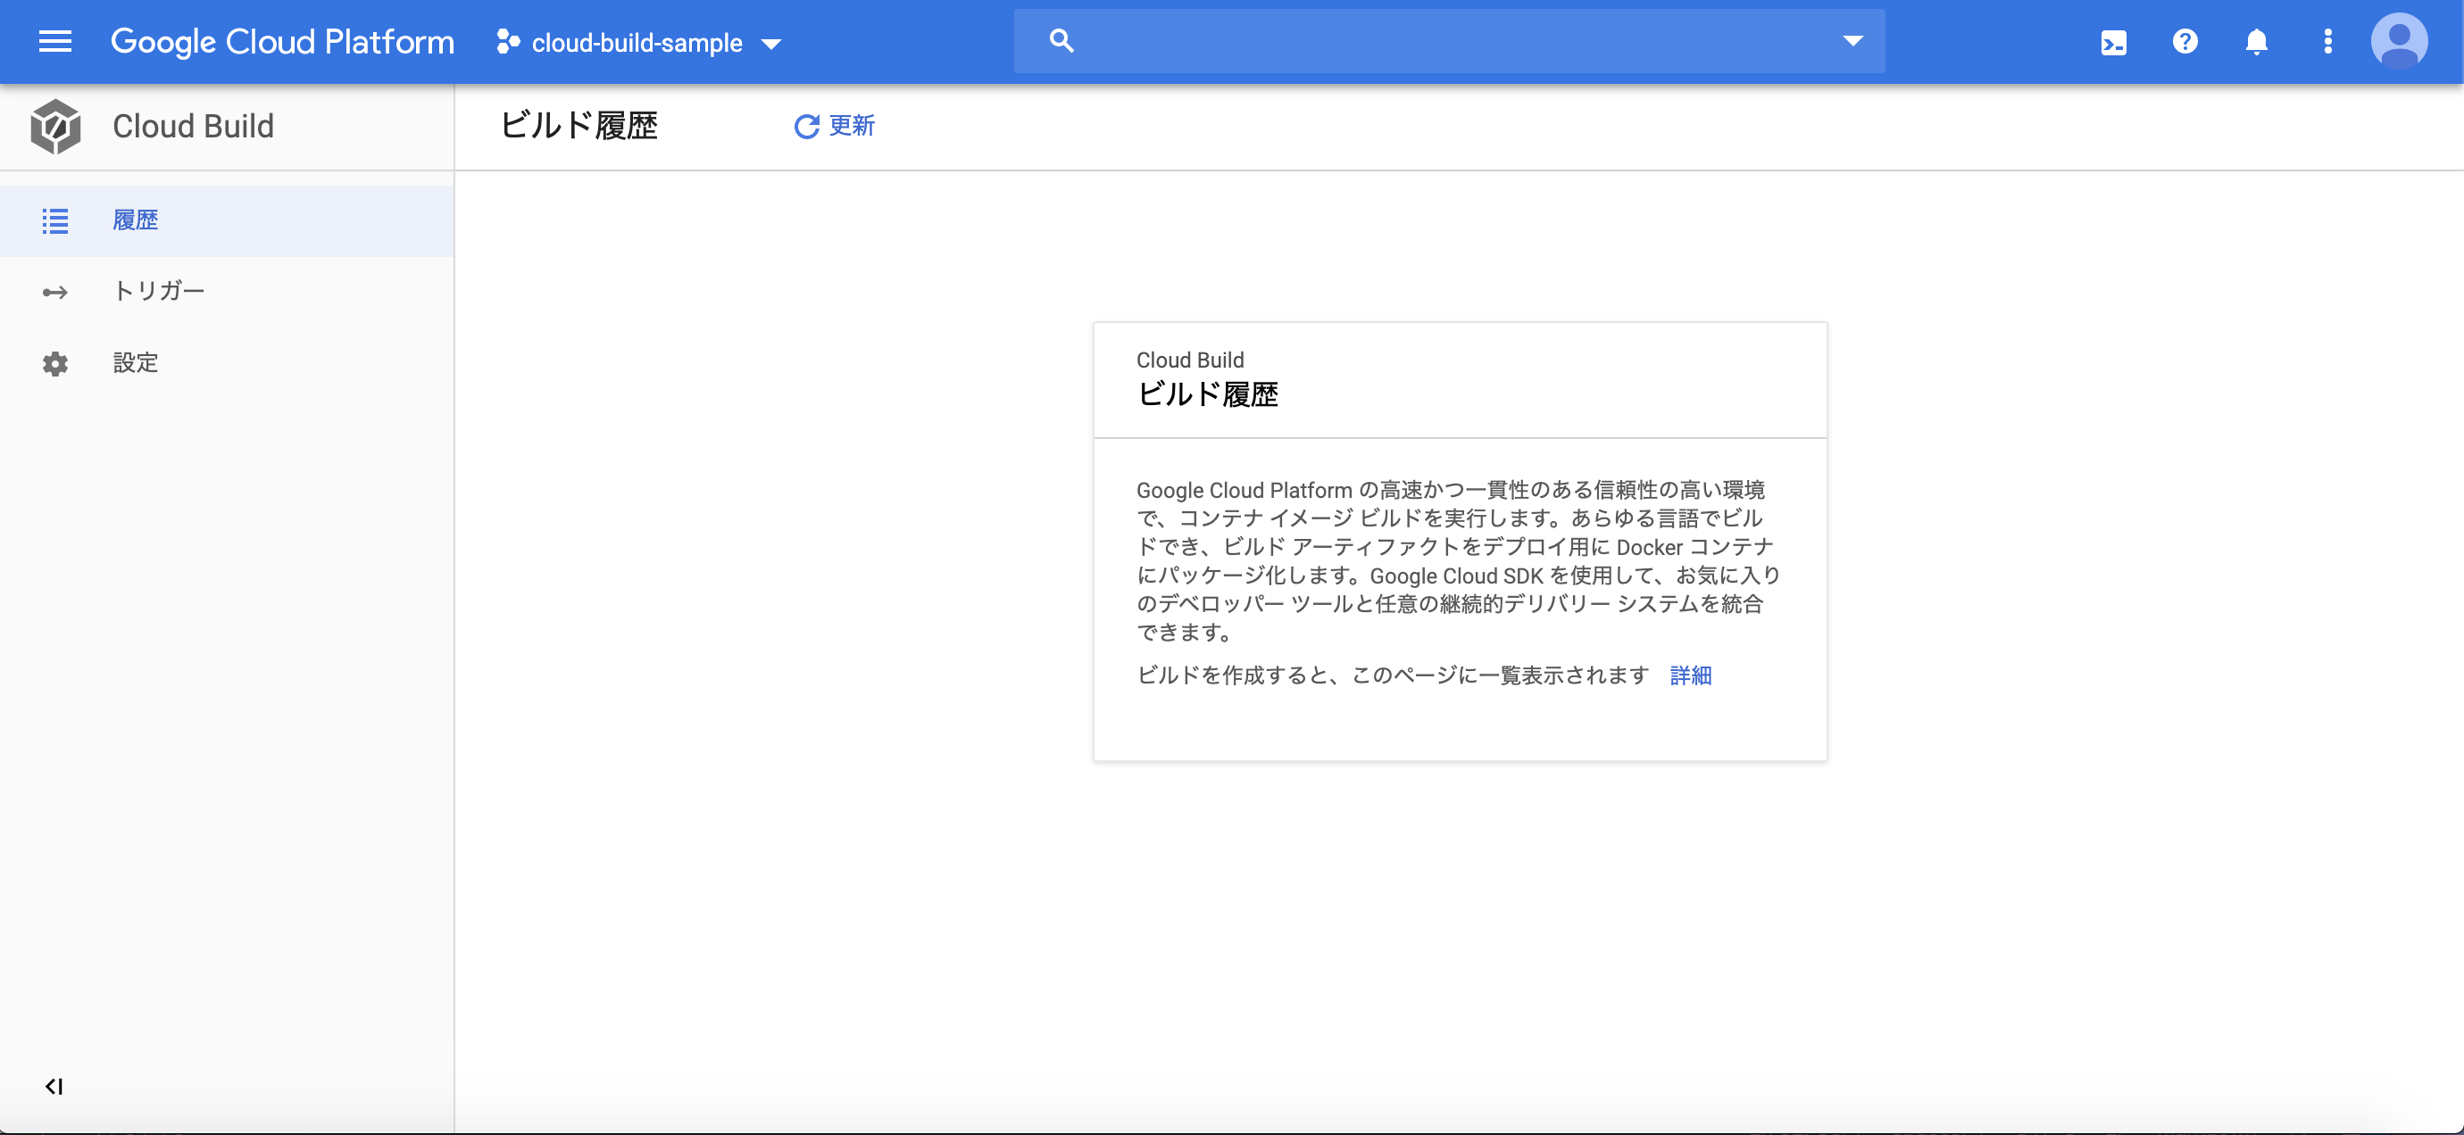Click the 更新 refresh button label
Viewport: 2464px width, 1135px height.
click(852, 126)
